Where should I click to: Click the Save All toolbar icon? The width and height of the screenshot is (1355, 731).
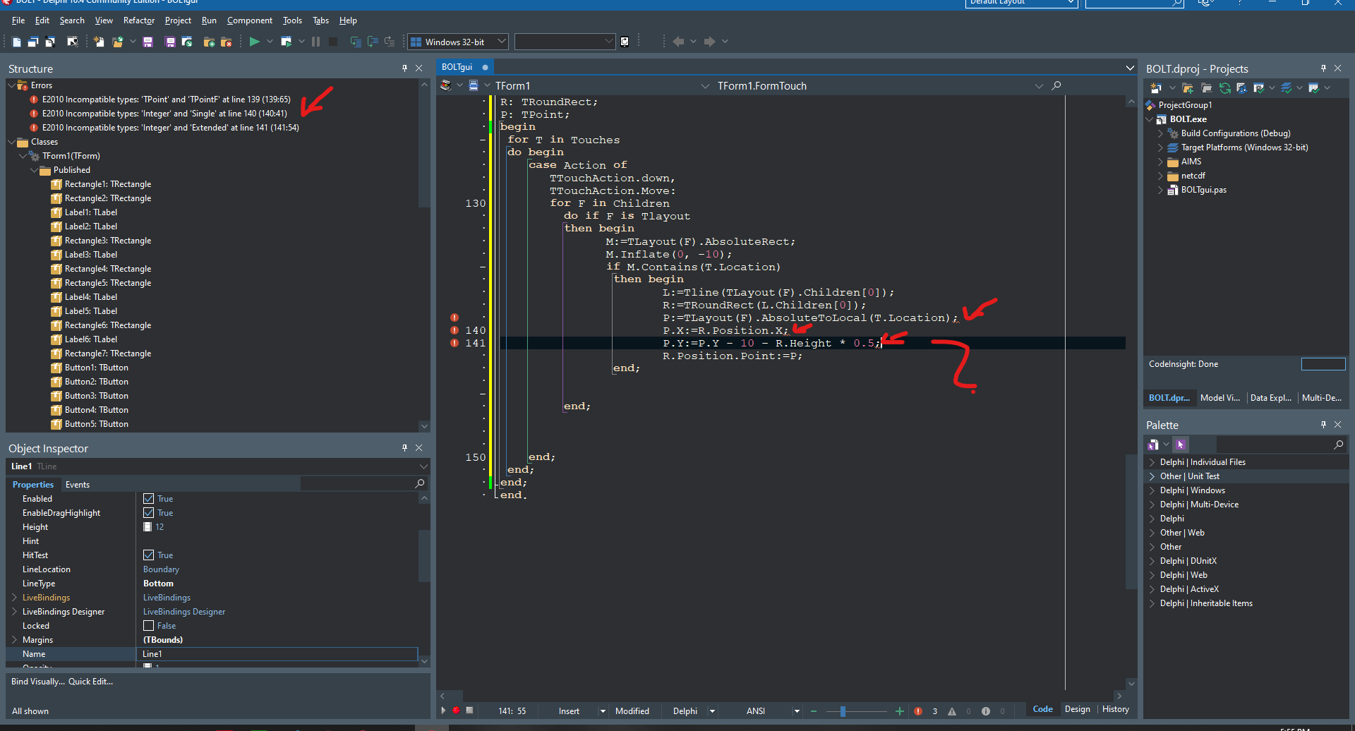[x=170, y=42]
